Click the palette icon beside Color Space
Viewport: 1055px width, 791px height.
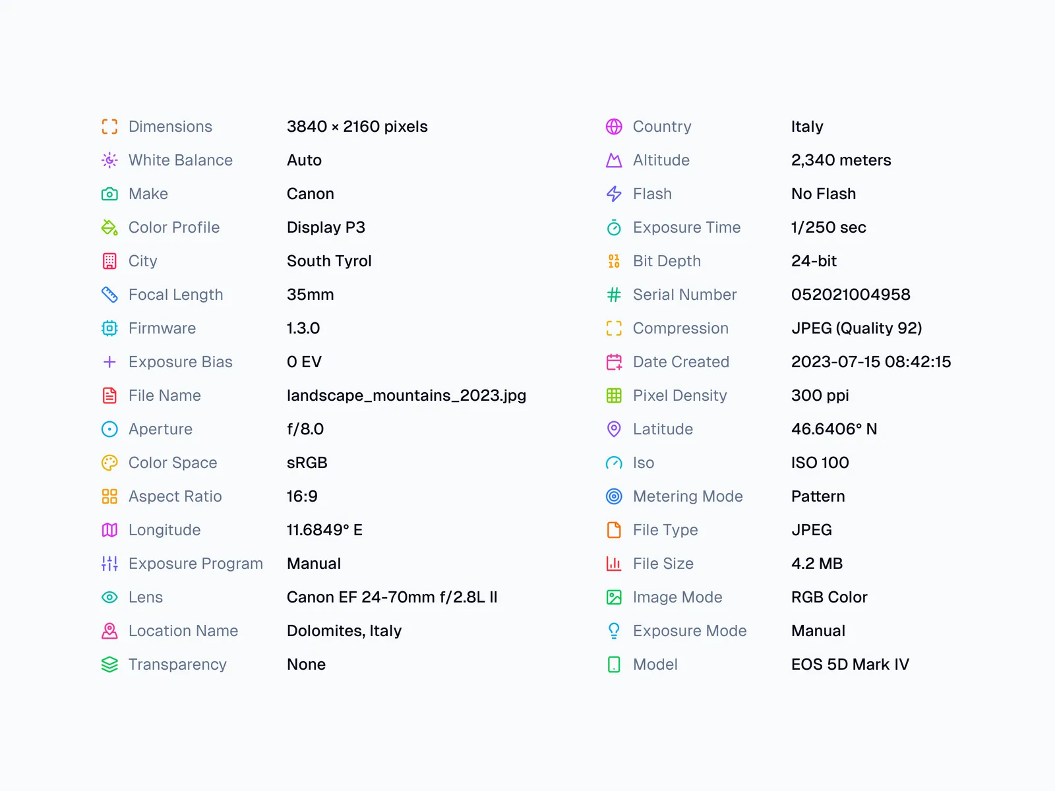(109, 463)
